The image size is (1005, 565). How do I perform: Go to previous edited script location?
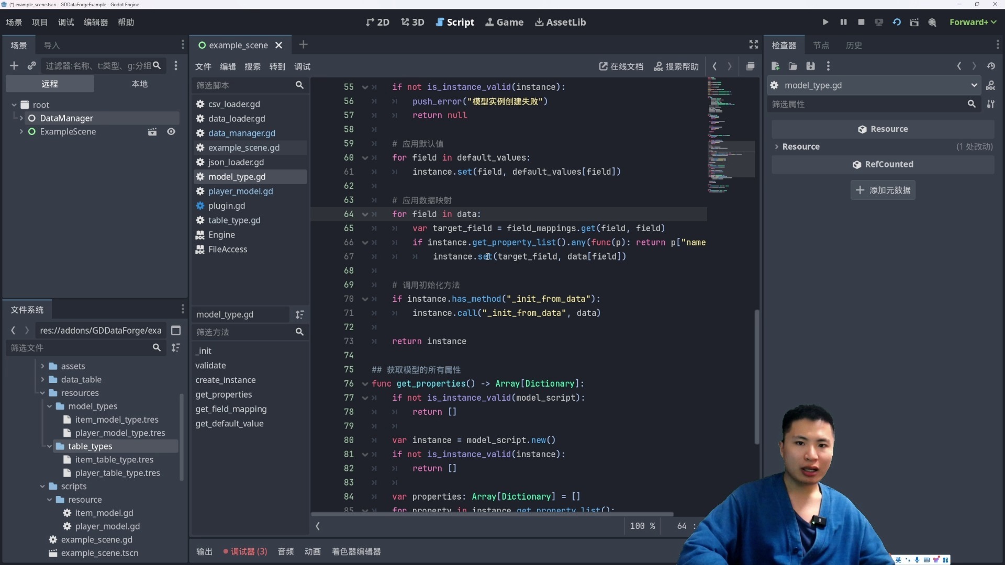coord(715,66)
